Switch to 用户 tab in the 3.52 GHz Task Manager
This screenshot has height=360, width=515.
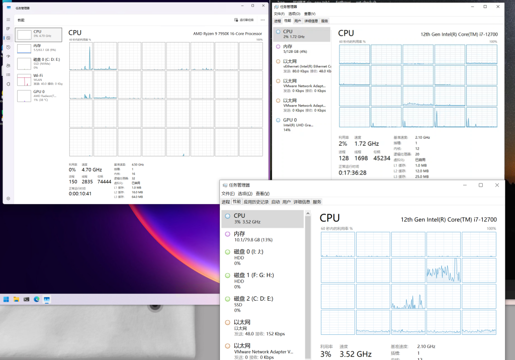click(x=286, y=202)
